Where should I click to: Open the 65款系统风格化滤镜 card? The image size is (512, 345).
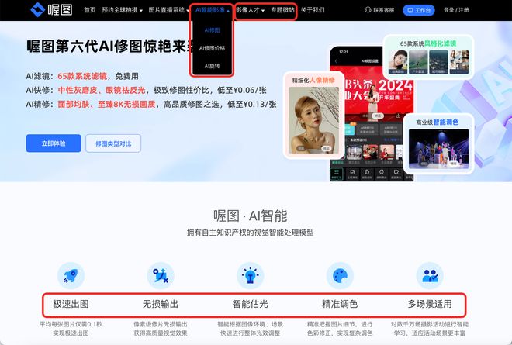coord(428,57)
